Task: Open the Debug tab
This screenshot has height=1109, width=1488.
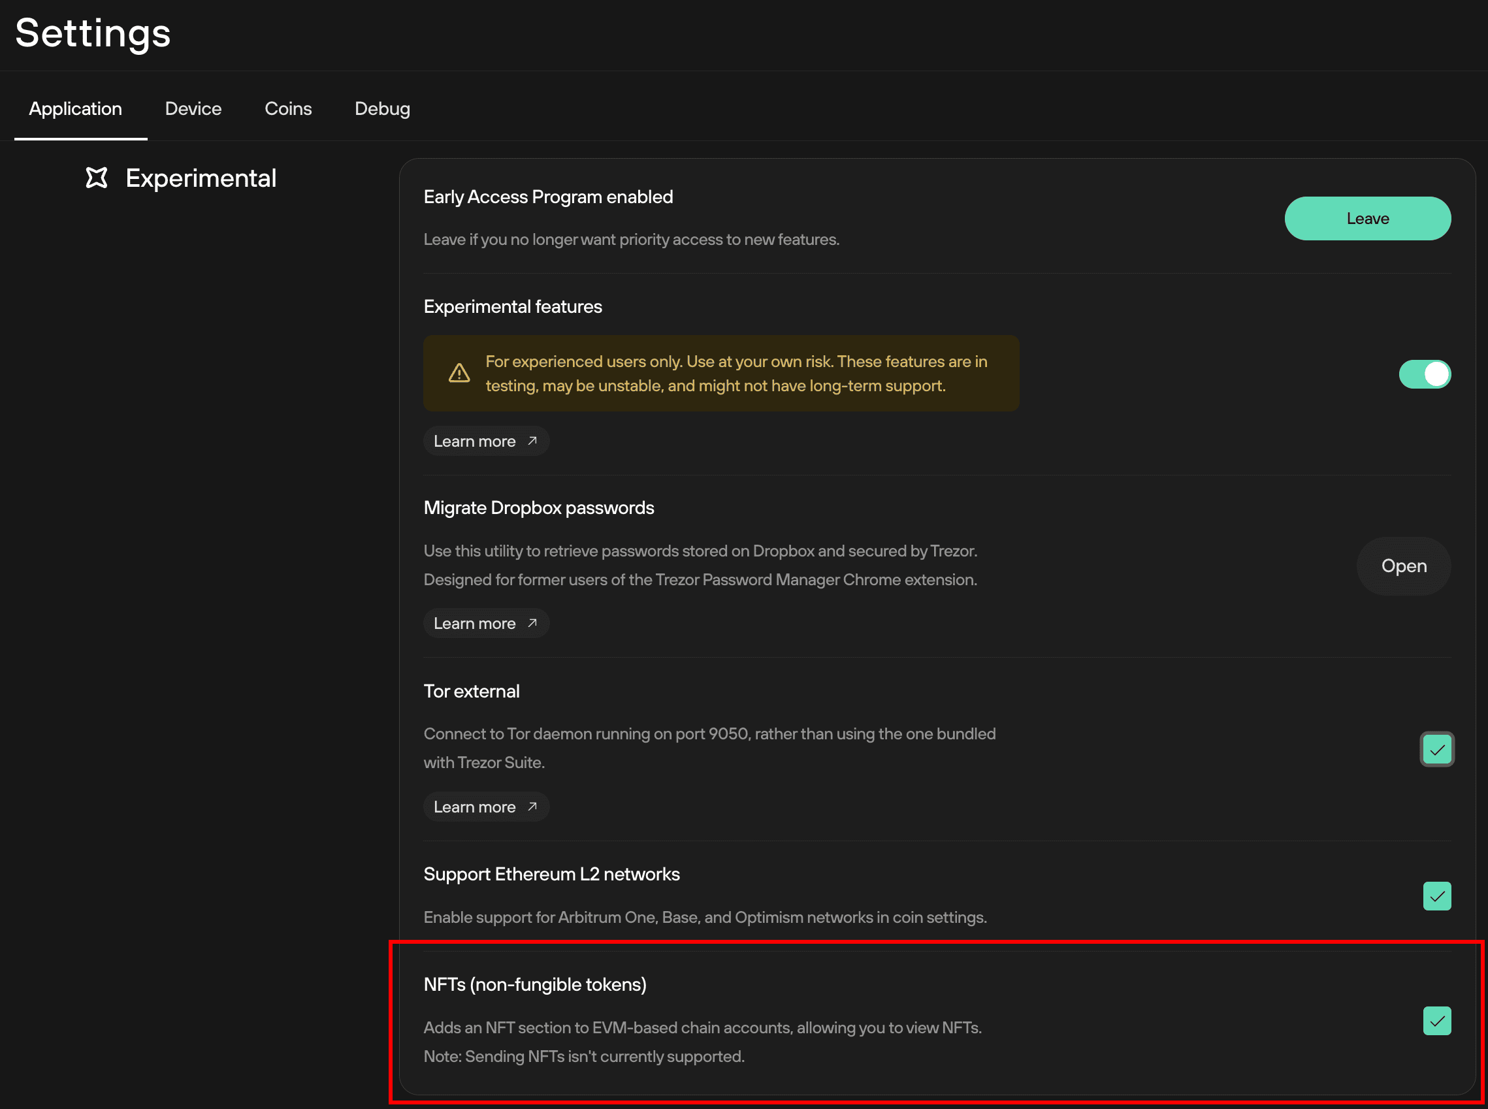Action: pyautogui.click(x=382, y=109)
